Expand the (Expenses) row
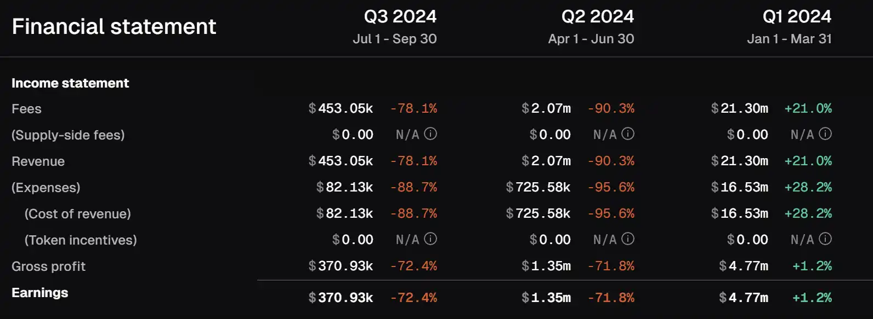 click(46, 188)
